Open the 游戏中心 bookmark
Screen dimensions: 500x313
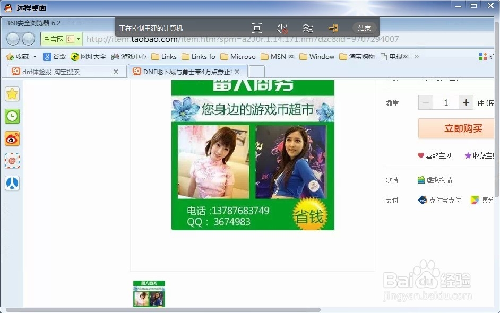[129, 57]
